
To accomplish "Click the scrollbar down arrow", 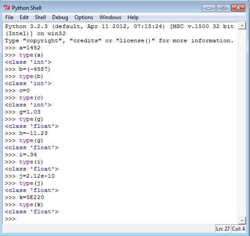I will 242,220.
